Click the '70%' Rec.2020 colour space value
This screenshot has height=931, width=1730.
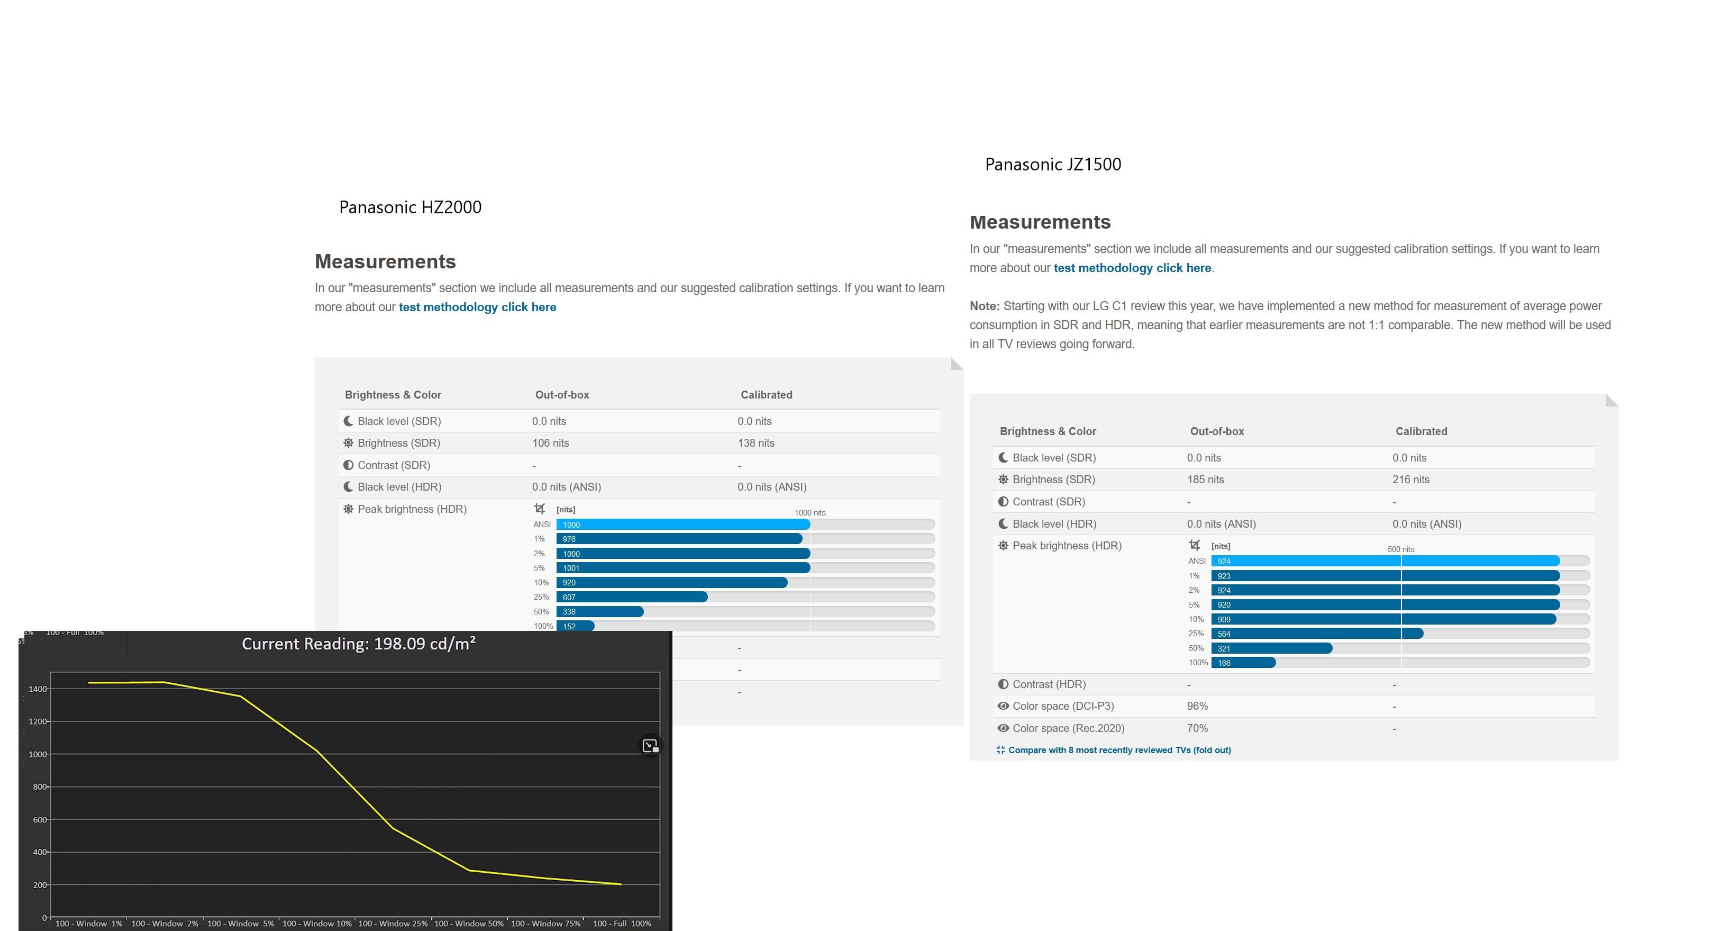pyautogui.click(x=1197, y=728)
